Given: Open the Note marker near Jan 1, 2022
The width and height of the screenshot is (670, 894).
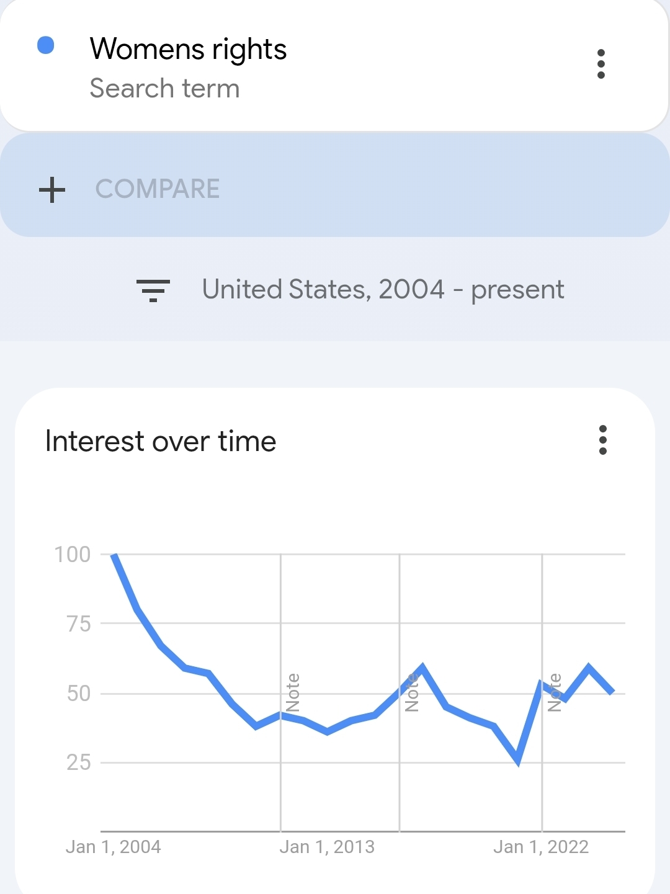Looking at the screenshot, I should [x=555, y=692].
